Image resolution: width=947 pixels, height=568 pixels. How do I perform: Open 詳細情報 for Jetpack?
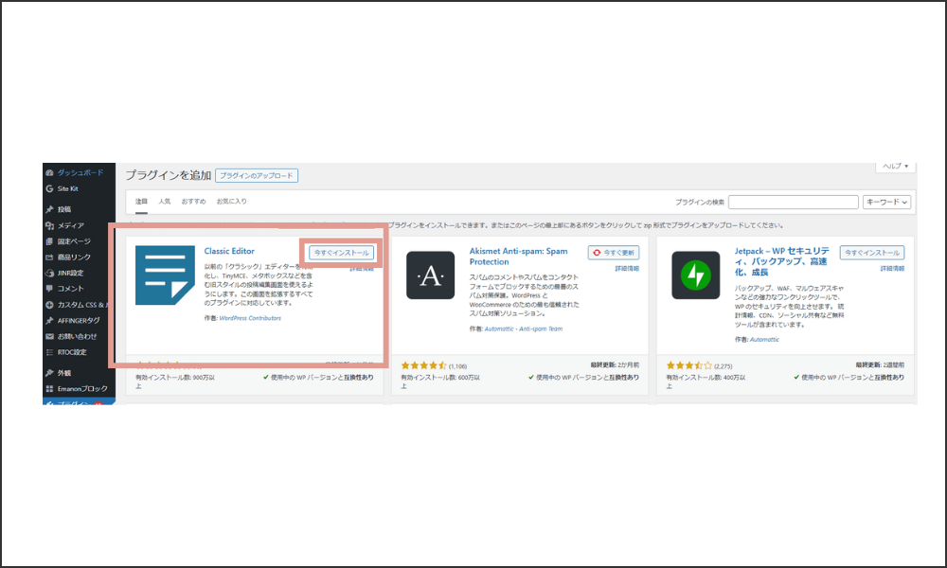pyautogui.click(x=892, y=269)
